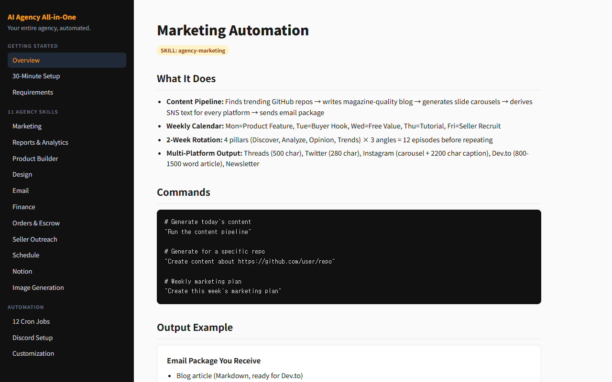Click inside the Commands code block
The image size is (612, 382).
(349, 256)
